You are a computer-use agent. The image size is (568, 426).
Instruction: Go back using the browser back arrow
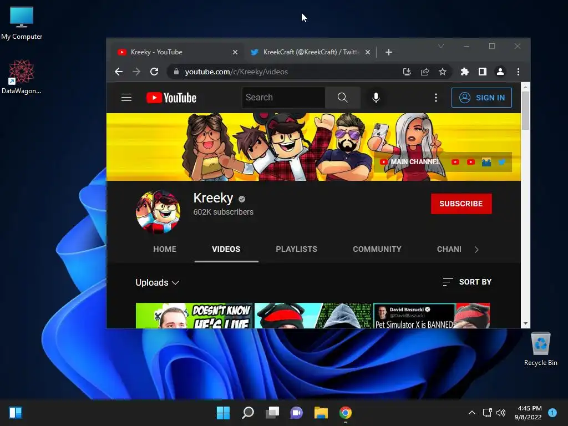119,72
